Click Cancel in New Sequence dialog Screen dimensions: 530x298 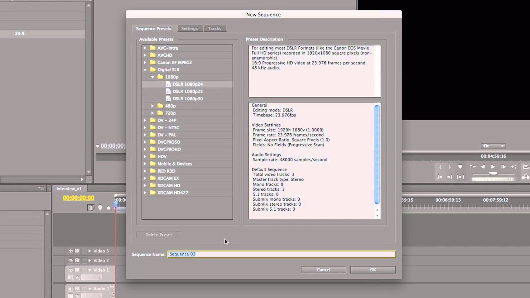[323, 270]
